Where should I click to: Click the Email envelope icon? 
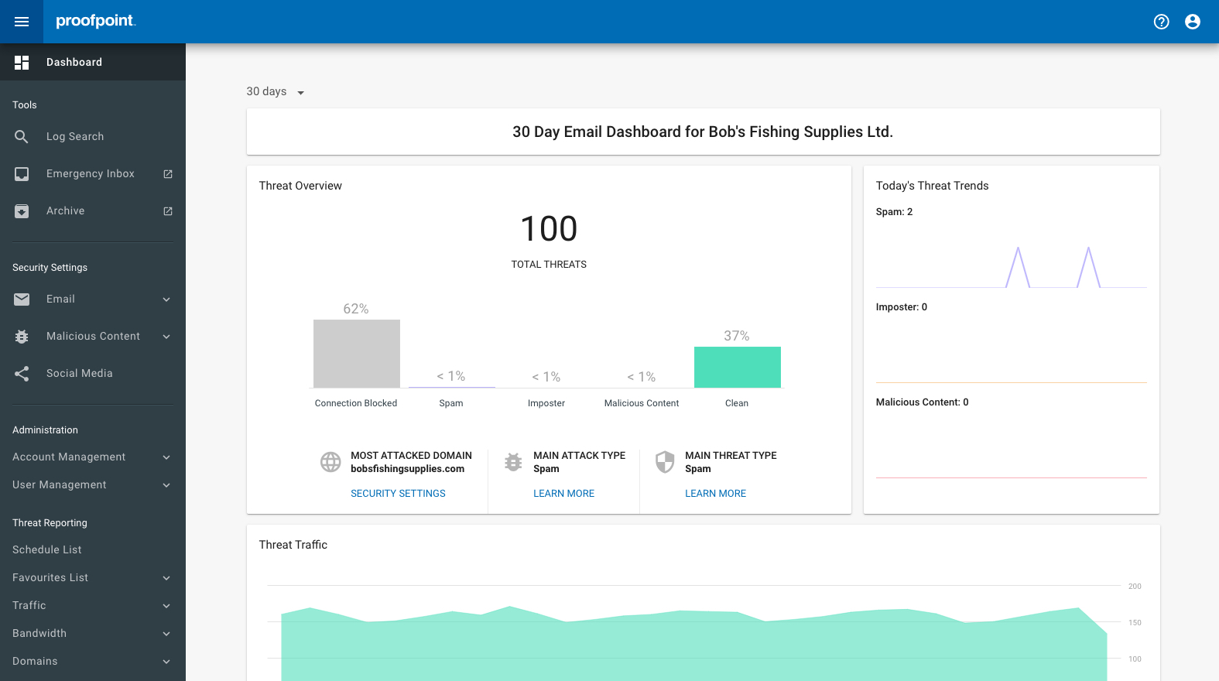tap(22, 299)
